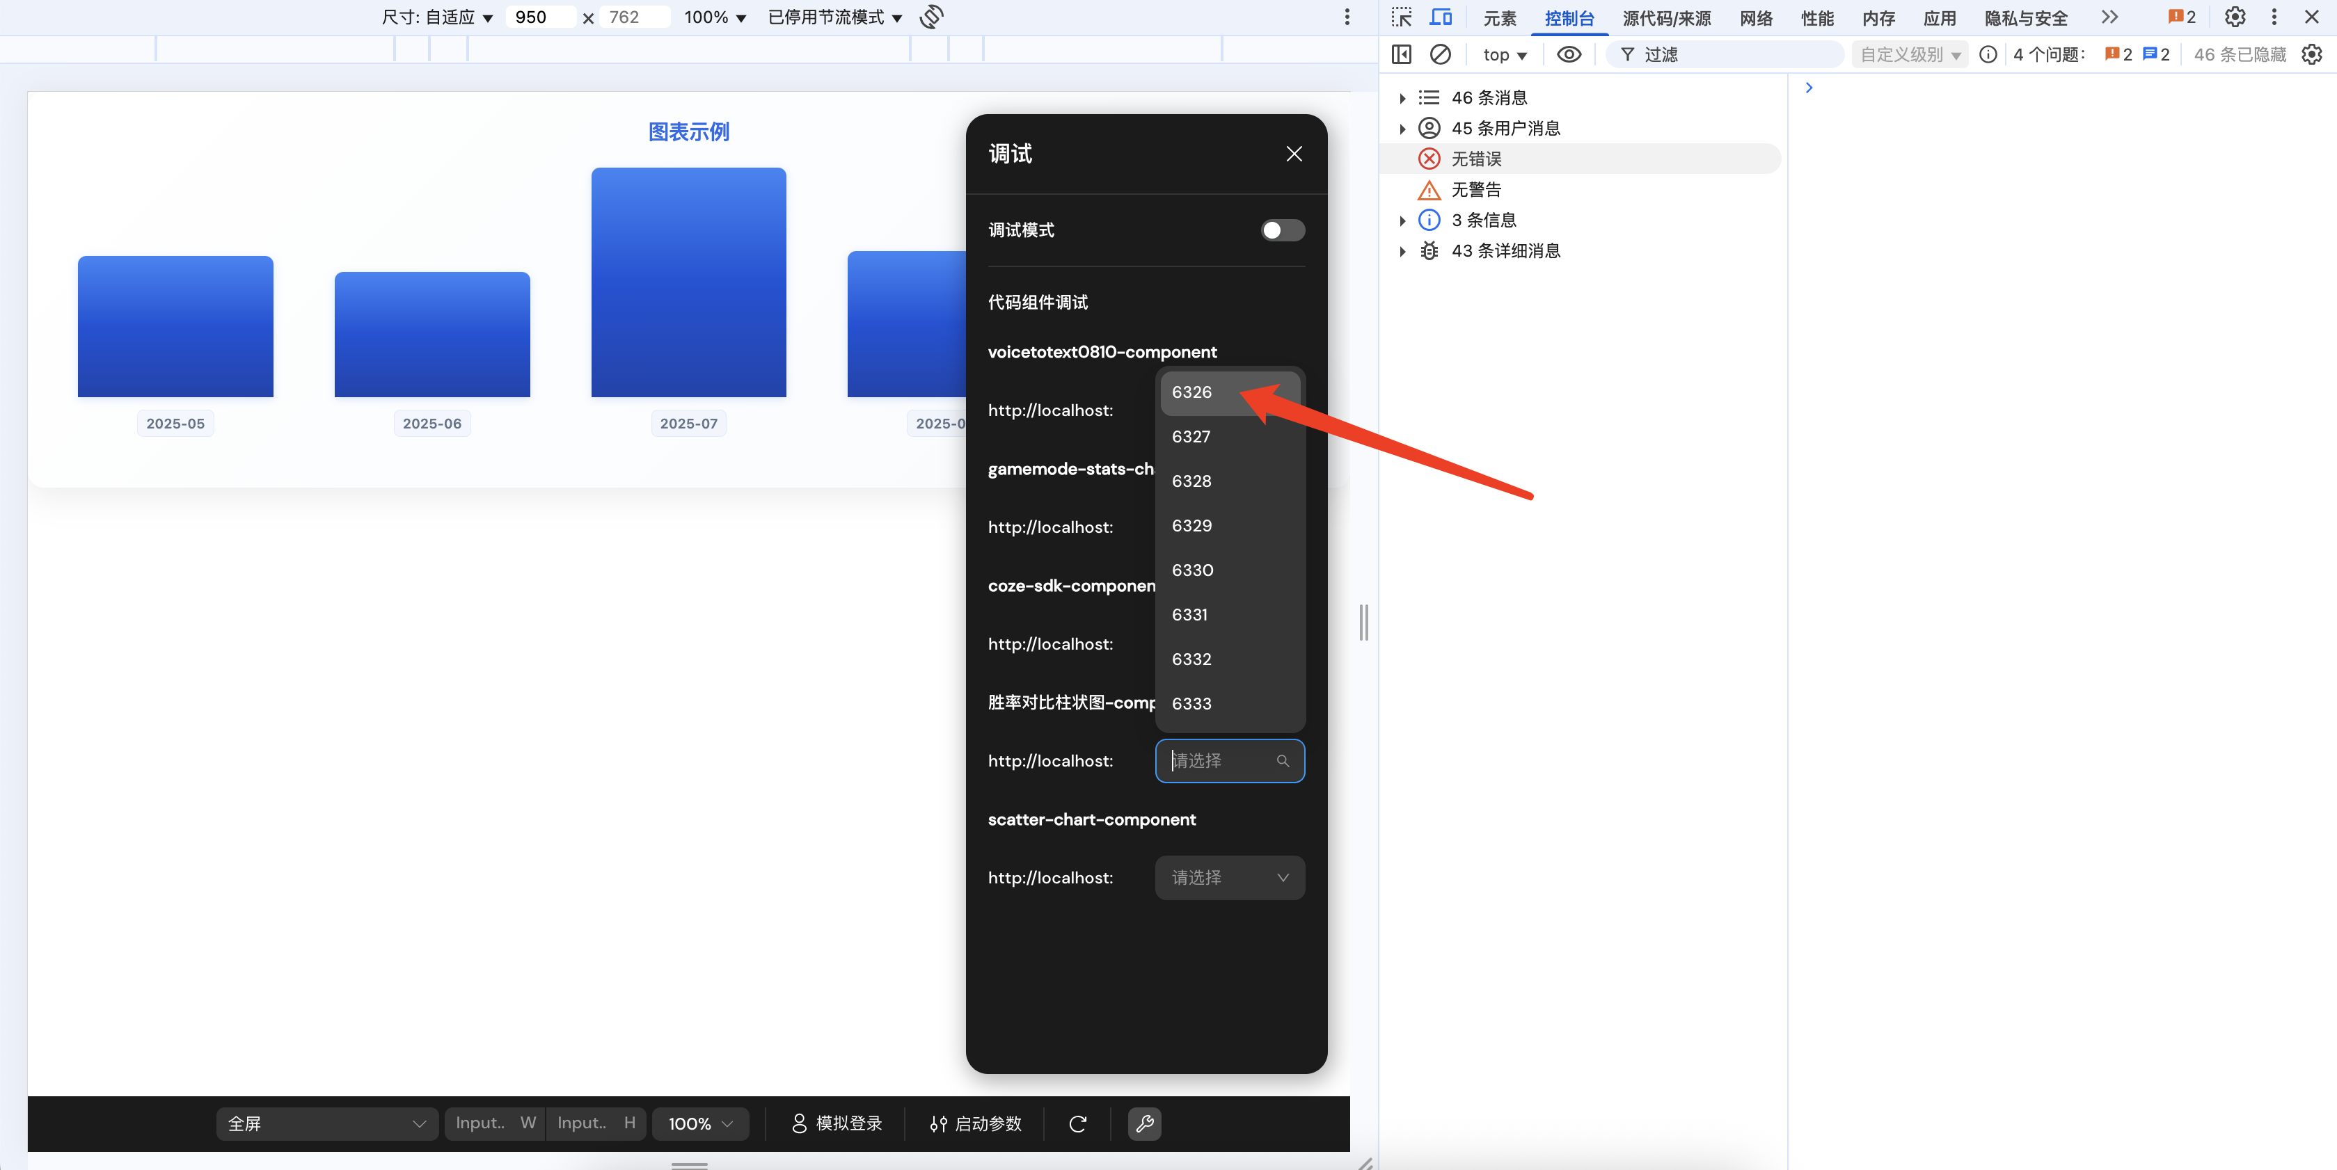Click the viewport height field 762
2337x1170 pixels.
click(x=634, y=17)
